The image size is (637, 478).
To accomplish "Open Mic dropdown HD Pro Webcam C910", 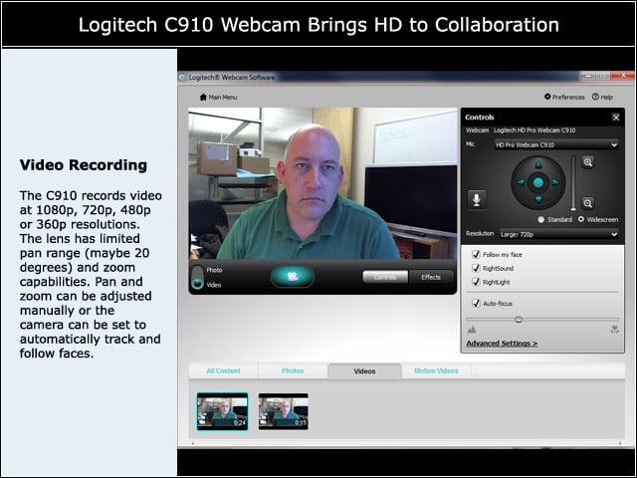I will (x=556, y=144).
